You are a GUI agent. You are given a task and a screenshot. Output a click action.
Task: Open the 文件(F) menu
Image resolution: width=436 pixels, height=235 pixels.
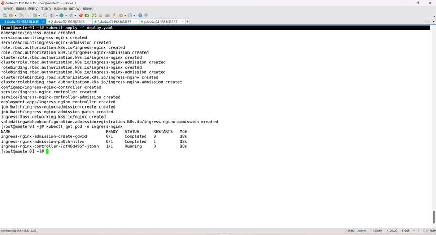8,9
